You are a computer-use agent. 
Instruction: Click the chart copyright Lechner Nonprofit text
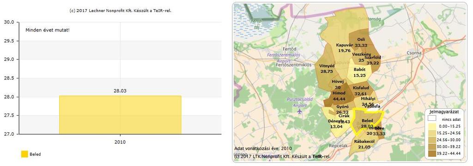pos(121,11)
